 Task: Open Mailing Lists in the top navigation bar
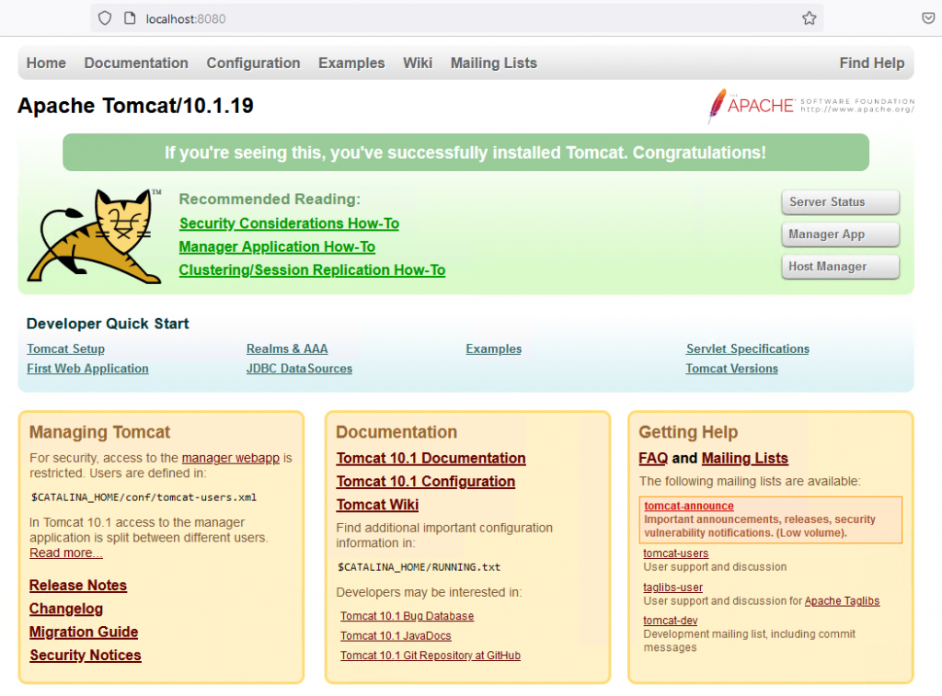(x=494, y=63)
